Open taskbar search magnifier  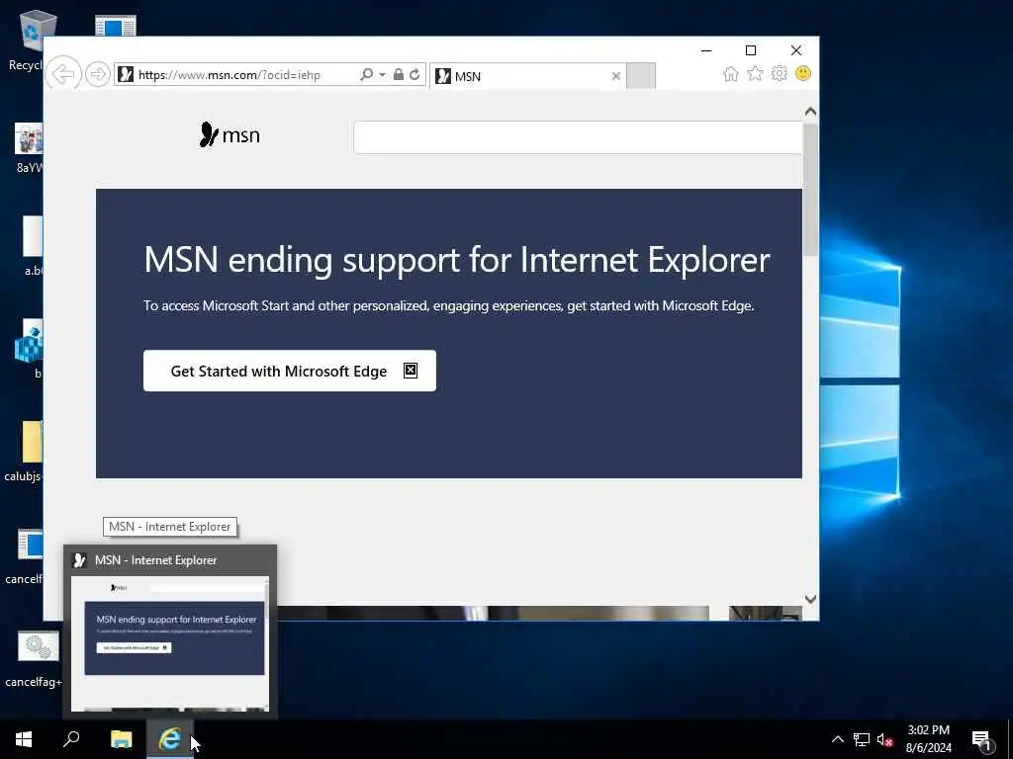(71, 739)
